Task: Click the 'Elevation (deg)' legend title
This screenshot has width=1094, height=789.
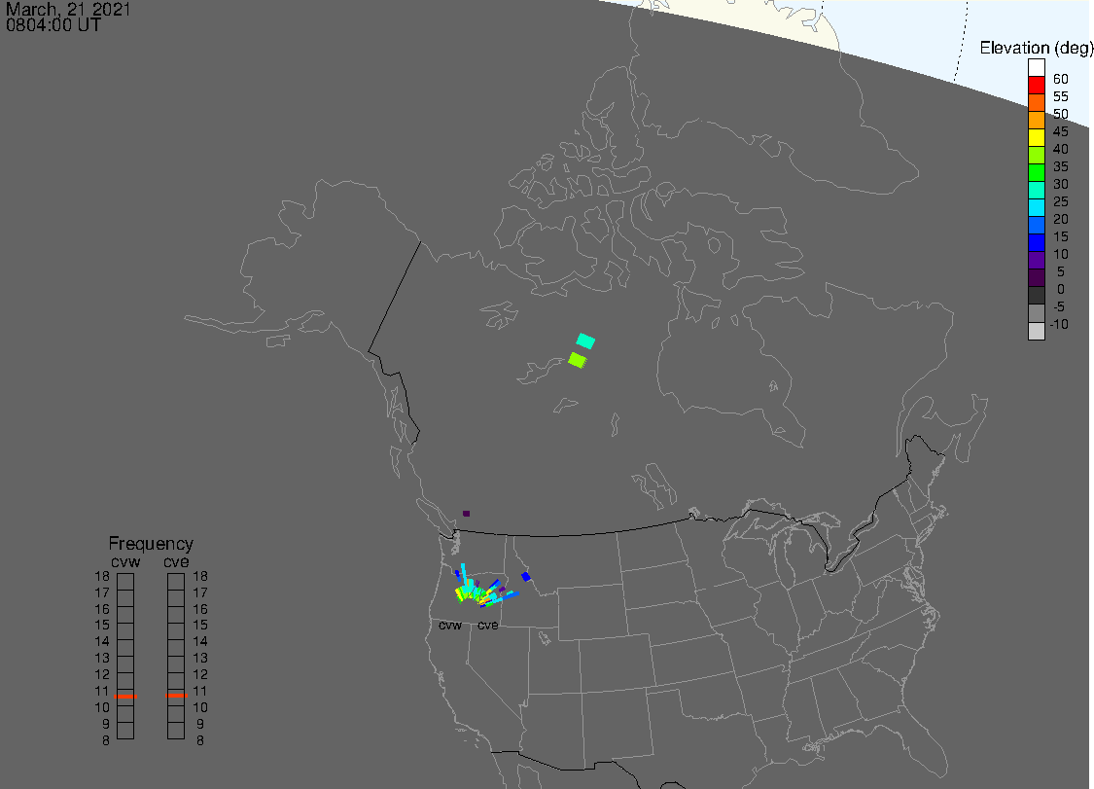Action: [1036, 48]
